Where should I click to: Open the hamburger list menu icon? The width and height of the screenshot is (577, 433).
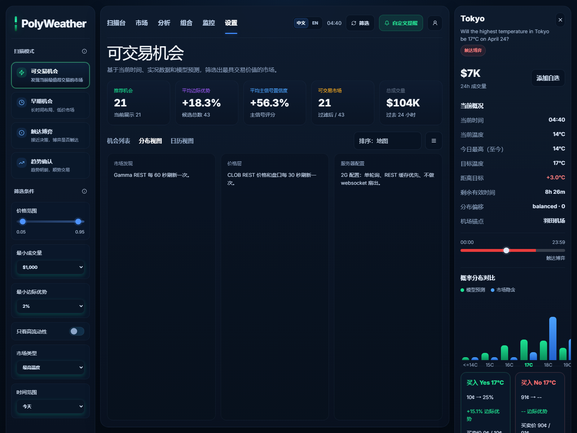[434, 141]
